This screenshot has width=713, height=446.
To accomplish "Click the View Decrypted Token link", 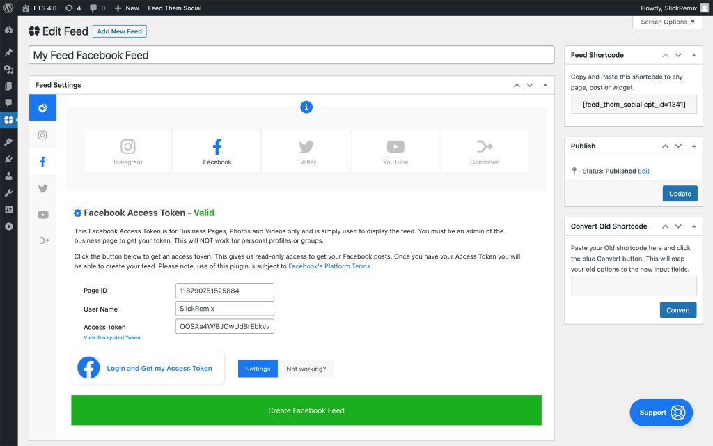I will 112,338.
